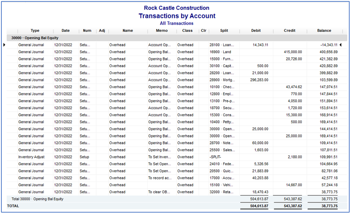
Task: Click the Rock Castle Construction company name
Action: click(176, 8)
